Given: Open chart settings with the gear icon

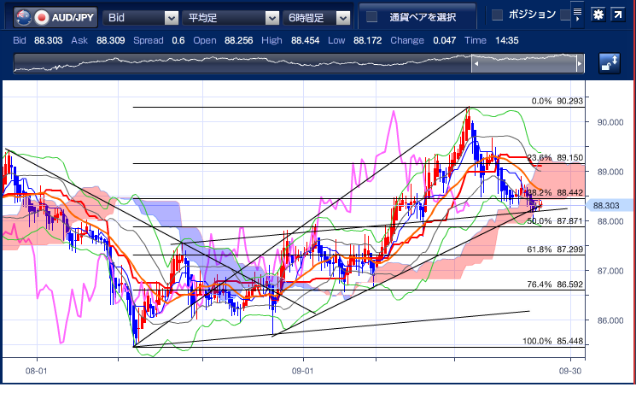Looking at the screenshot, I should (598, 15).
